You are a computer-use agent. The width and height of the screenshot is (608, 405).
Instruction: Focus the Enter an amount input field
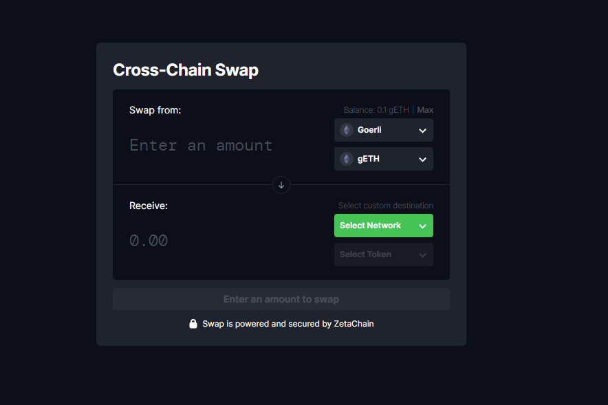pos(201,146)
